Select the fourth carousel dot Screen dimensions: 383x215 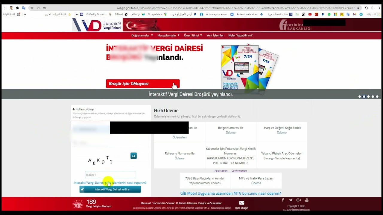(373, 96)
